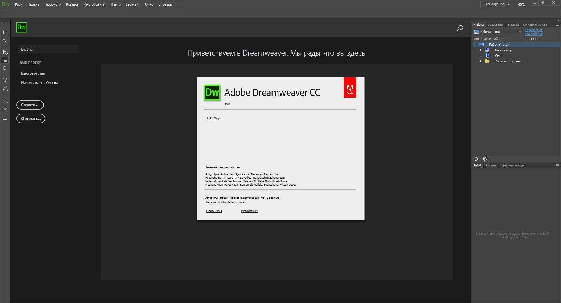The height and width of the screenshot is (303, 561).
Task: Open the Найти menu
Action: click(116, 4)
